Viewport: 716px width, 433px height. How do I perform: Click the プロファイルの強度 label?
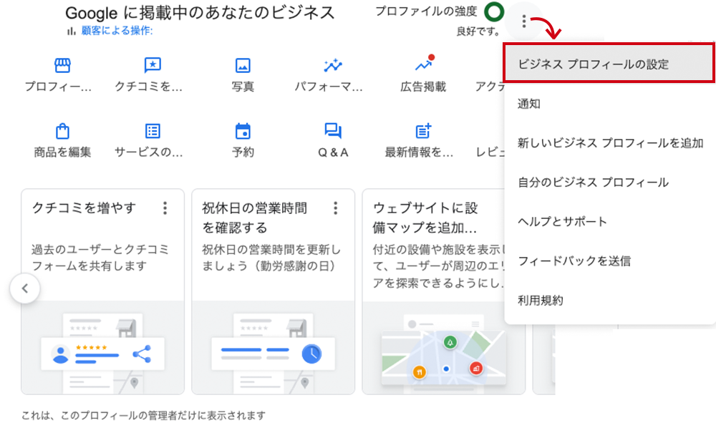click(426, 11)
